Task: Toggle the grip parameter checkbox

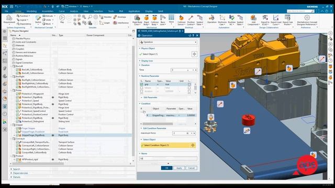Action: 141,85
